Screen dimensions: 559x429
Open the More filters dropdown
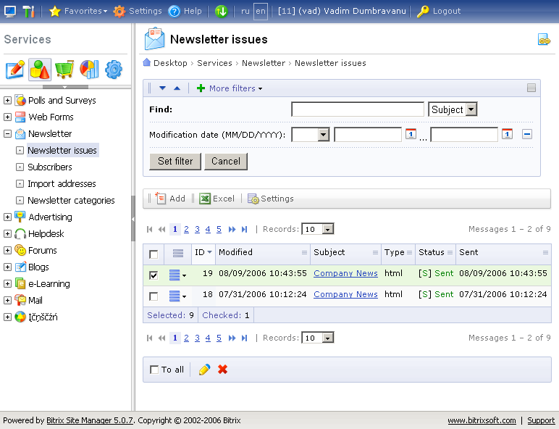pos(230,88)
